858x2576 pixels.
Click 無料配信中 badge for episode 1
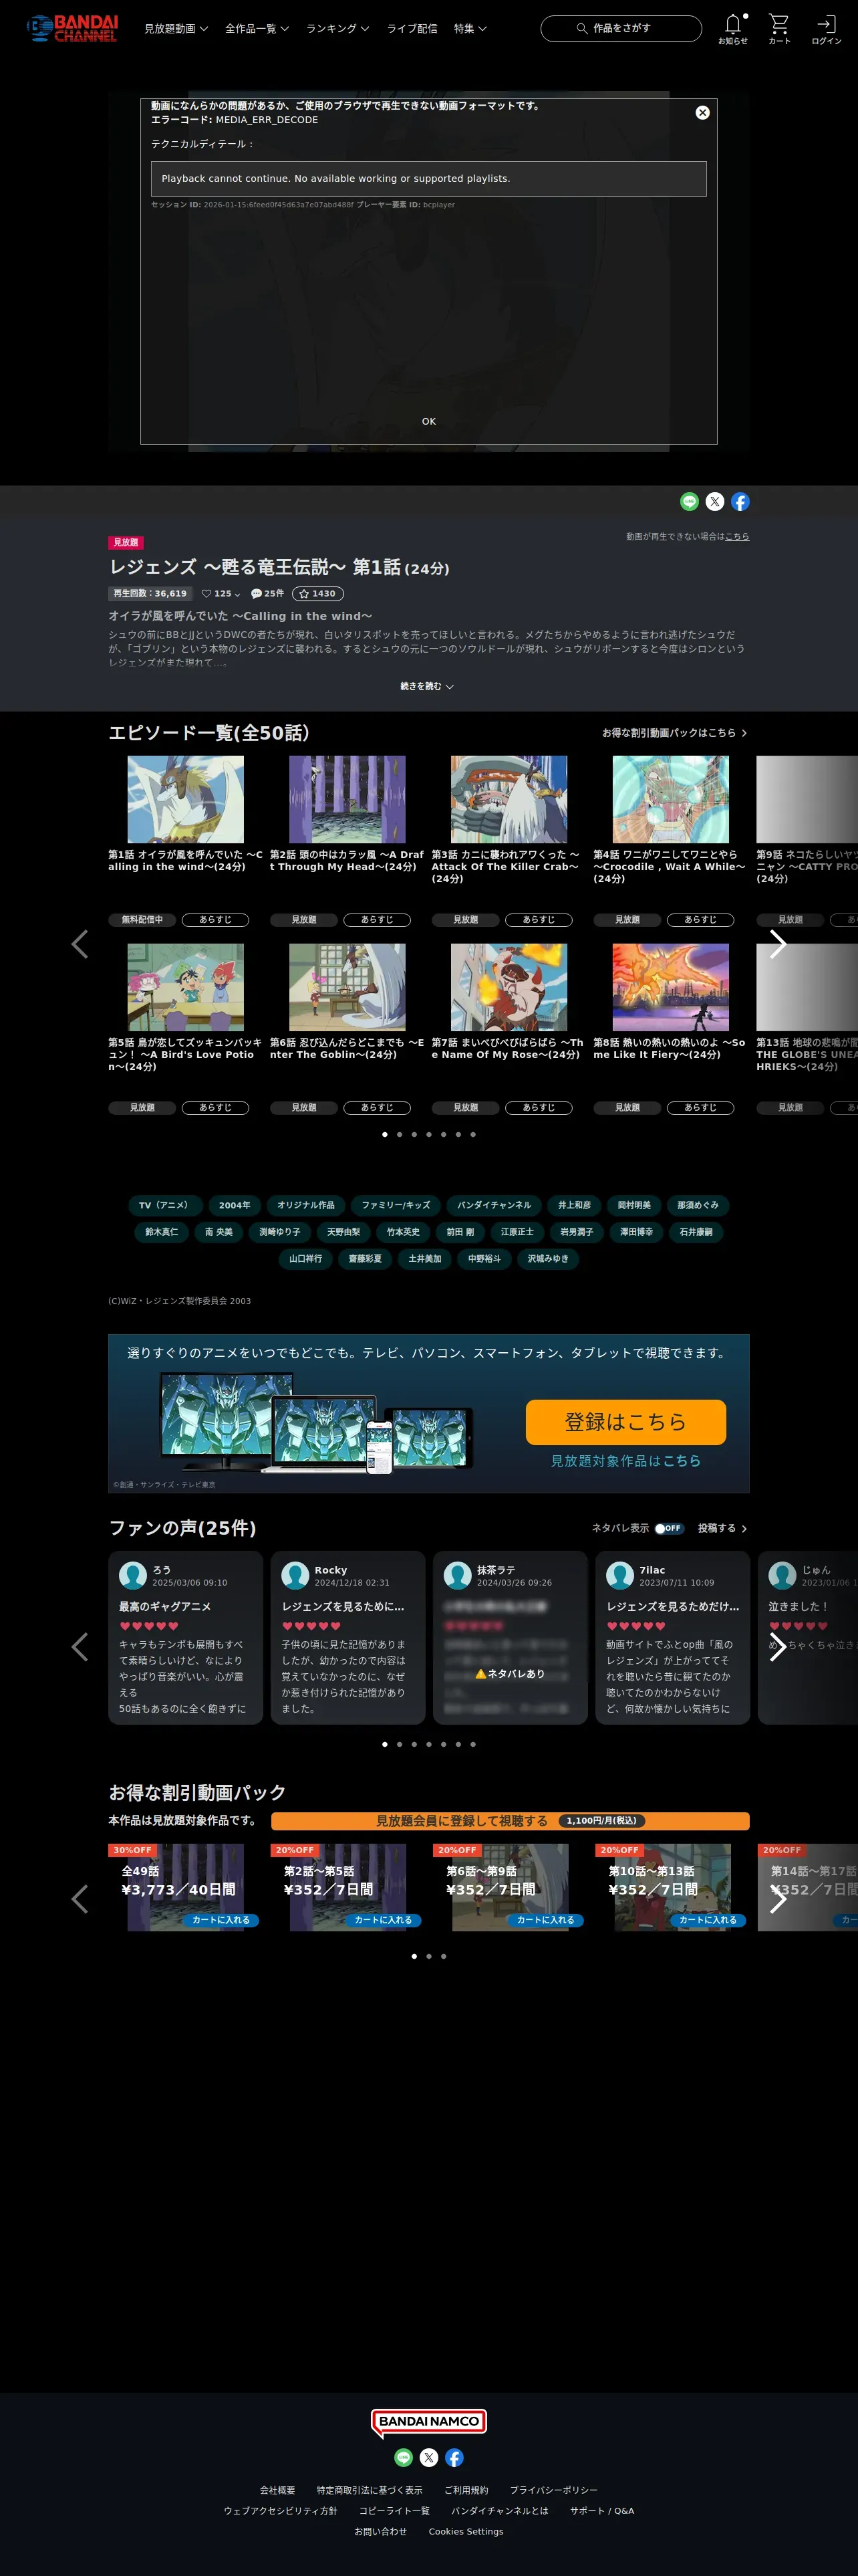142,920
